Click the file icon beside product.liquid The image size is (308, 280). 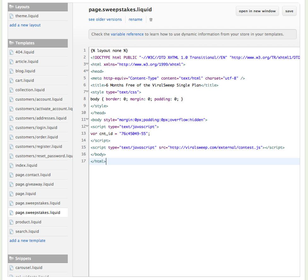coord(11,222)
